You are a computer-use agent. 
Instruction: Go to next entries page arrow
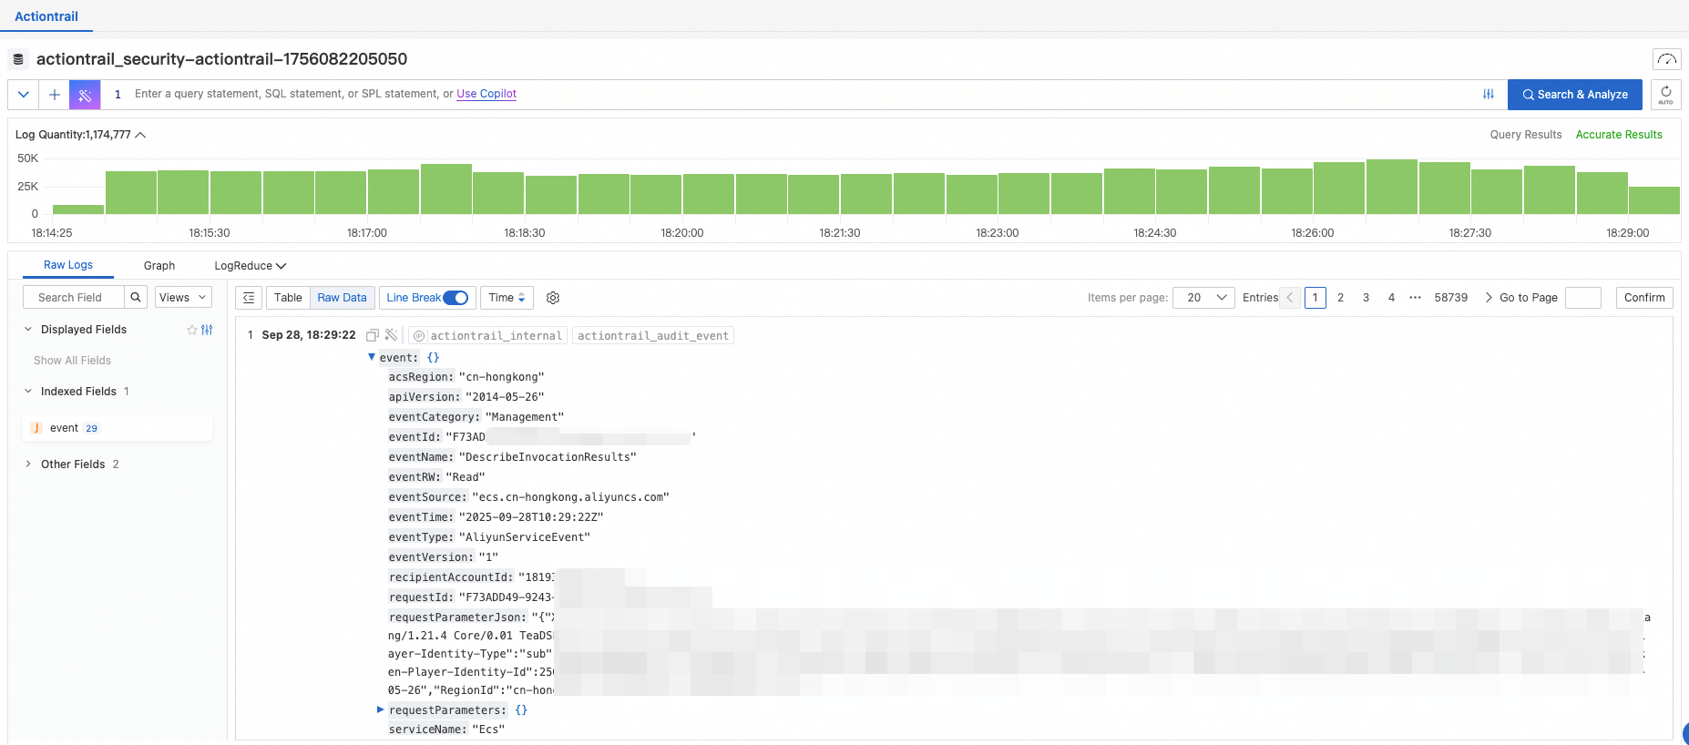[x=1489, y=298]
